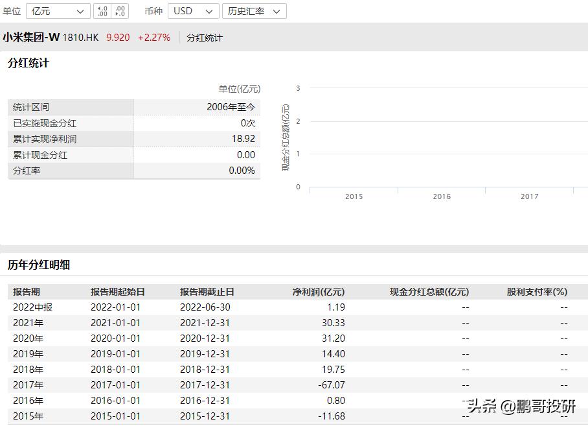Click the 2016 label on chart axis
The image size is (588, 426).
click(x=441, y=196)
